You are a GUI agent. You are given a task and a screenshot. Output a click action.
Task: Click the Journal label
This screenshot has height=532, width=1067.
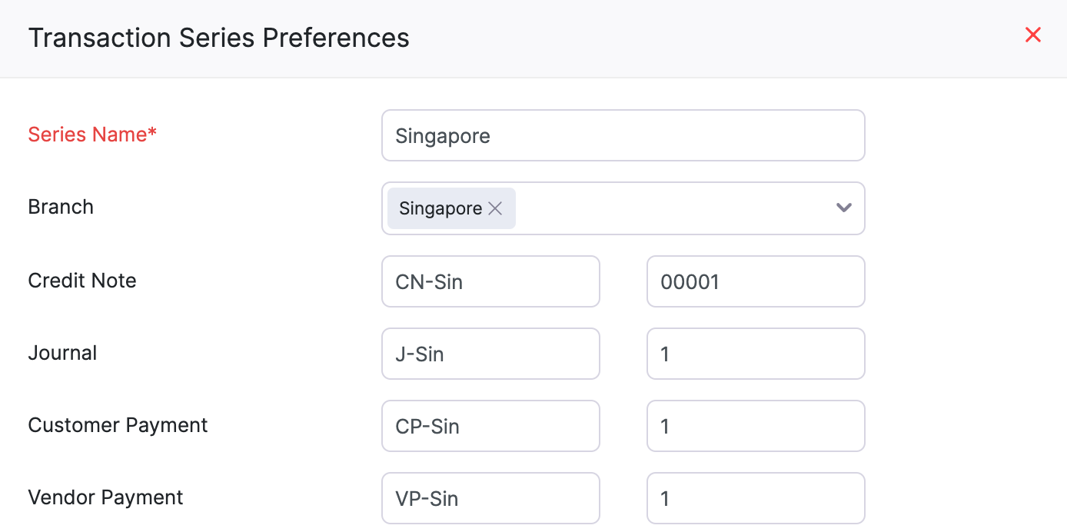(x=62, y=353)
